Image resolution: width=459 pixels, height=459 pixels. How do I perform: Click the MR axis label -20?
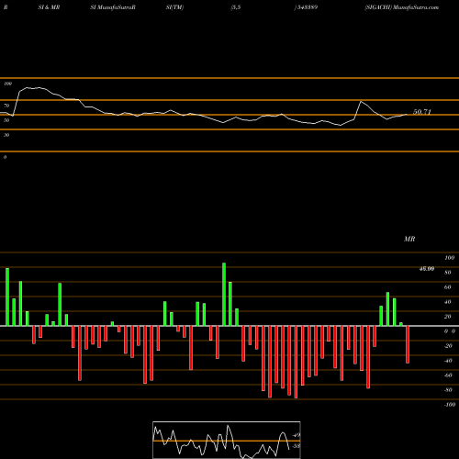click(x=448, y=346)
